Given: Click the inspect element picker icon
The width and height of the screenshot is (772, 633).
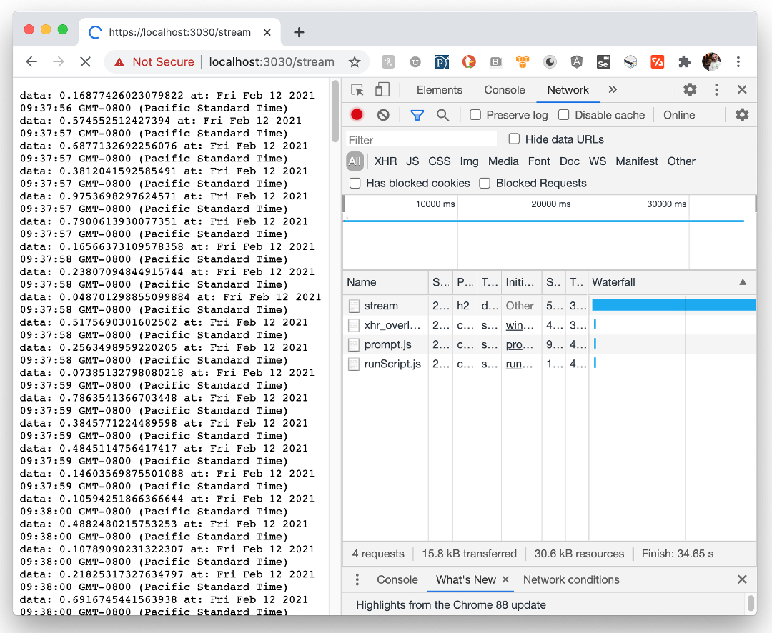Looking at the screenshot, I should tap(358, 90).
